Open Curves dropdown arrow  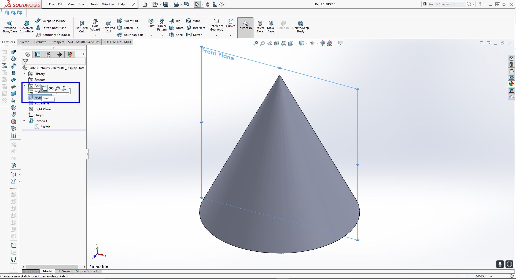[230, 35]
